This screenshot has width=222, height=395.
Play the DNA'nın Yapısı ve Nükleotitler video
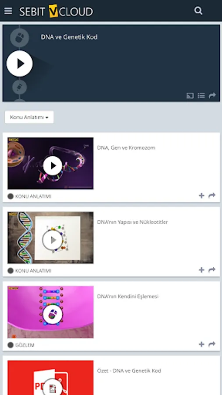click(50, 238)
